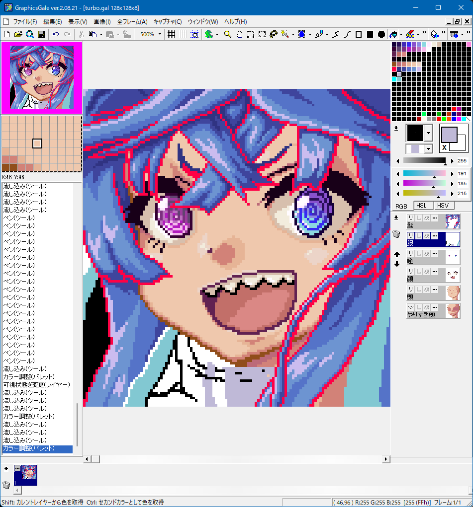This screenshot has height=507, width=473.
Task: Select the rectangle outline tool
Action: (x=358, y=34)
